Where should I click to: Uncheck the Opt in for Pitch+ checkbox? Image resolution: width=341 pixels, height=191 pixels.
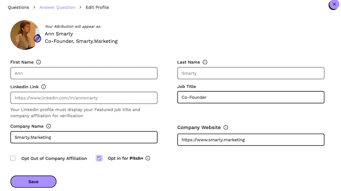pyautogui.click(x=99, y=158)
